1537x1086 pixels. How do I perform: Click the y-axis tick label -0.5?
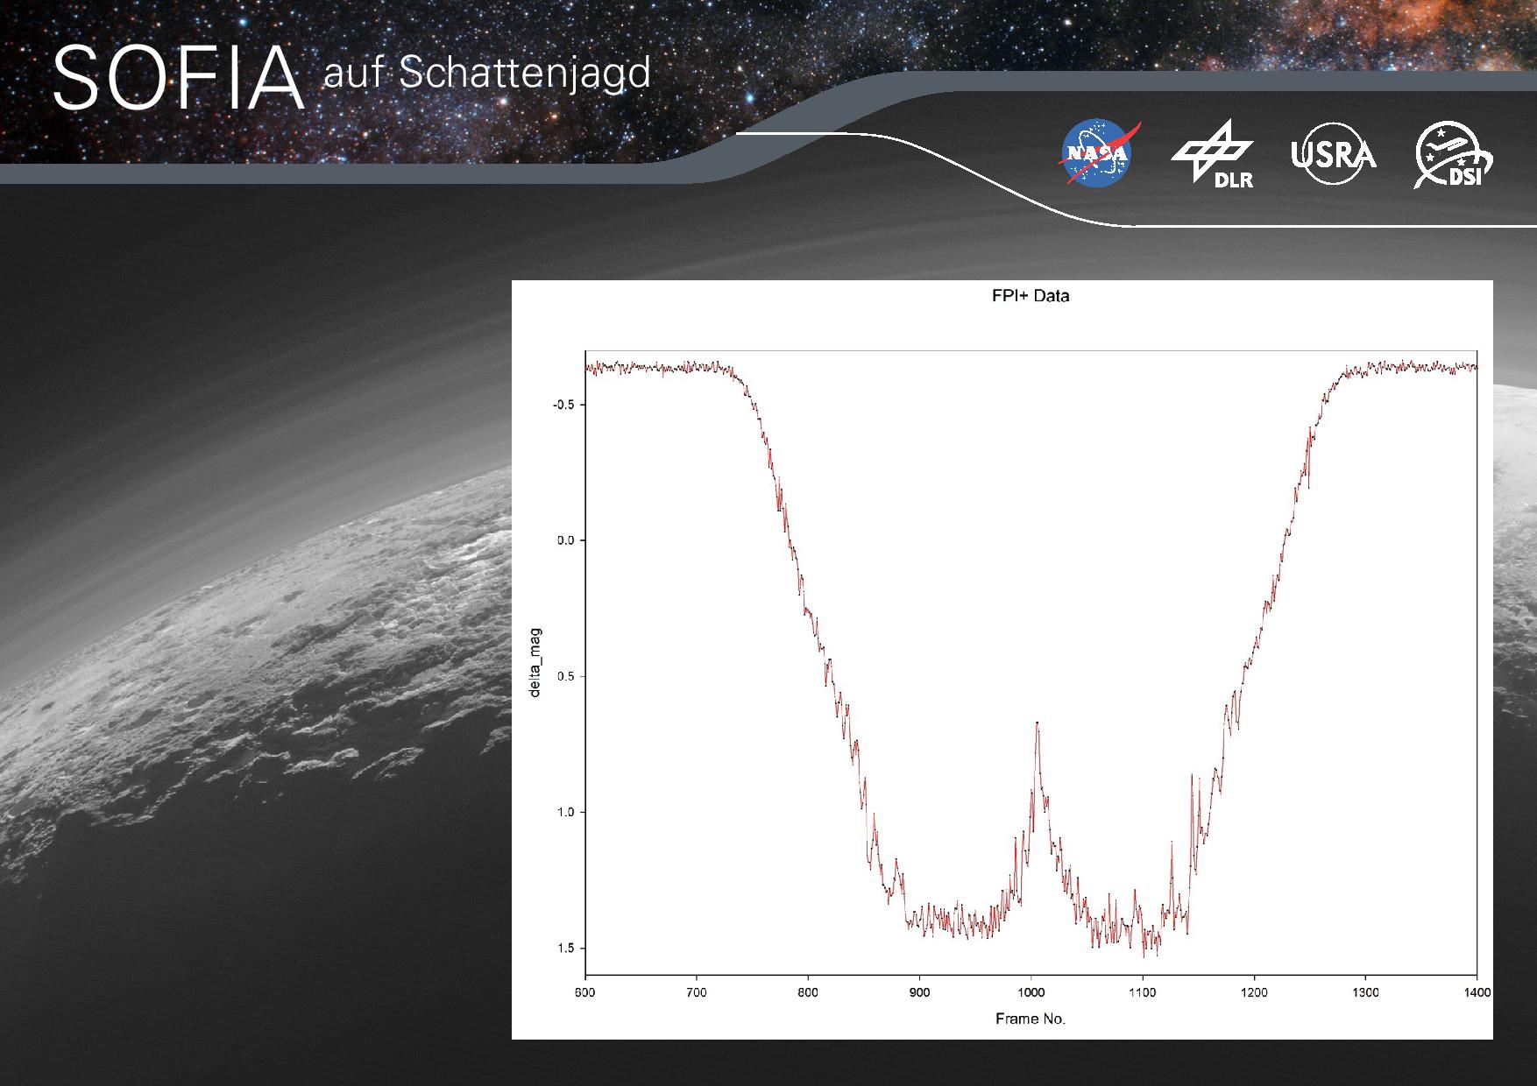(x=563, y=405)
